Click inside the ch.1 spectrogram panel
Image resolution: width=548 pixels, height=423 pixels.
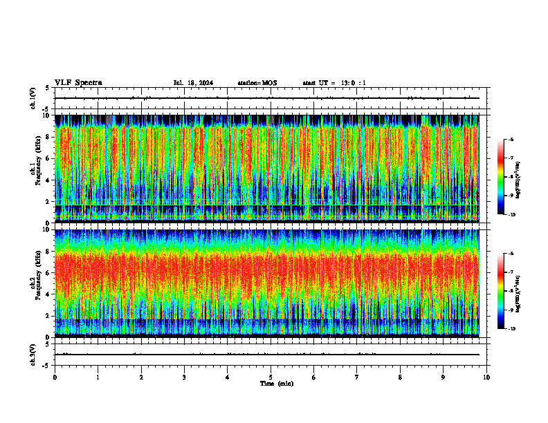click(267, 169)
